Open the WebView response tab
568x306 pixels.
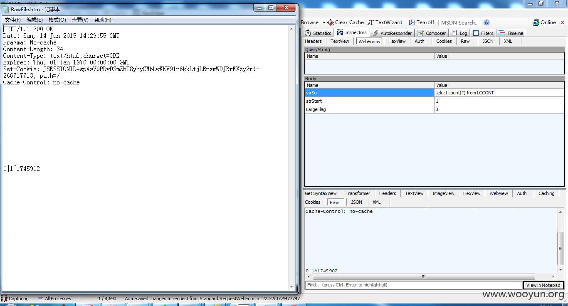point(499,193)
